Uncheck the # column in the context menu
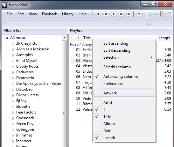174x147 pixels. pyautogui.click(x=124, y=110)
